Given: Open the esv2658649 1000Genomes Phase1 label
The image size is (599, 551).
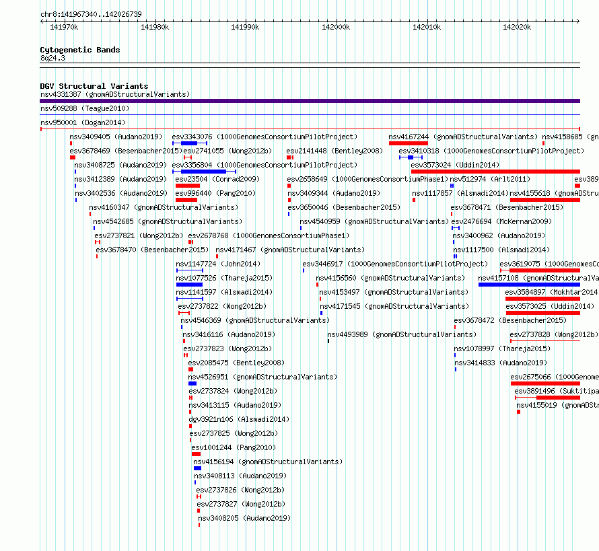Looking at the screenshot, I should [x=367, y=179].
